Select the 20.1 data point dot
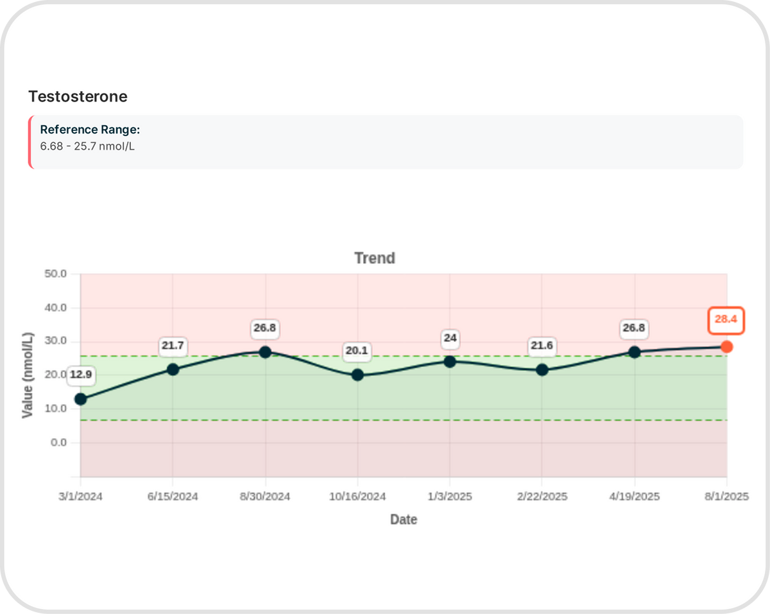 [x=357, y=375]
